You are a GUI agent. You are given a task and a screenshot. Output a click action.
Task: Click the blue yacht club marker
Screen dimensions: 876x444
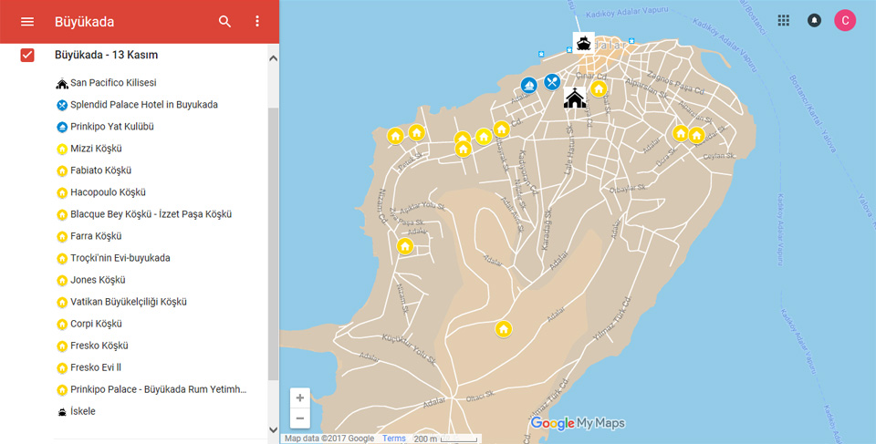pyautogui.click(x=528, y=85)
